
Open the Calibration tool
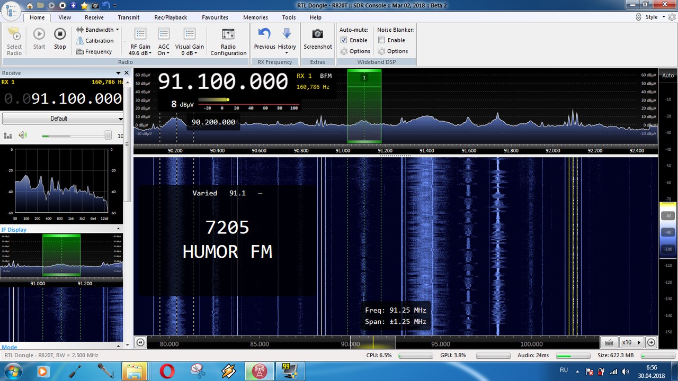pyautogui.click(x=95, y=41)
